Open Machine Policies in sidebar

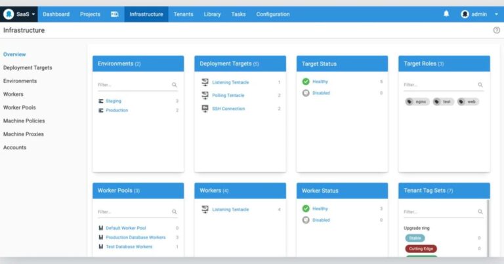coord(24,121)
